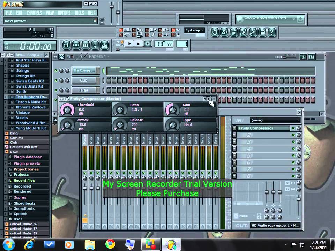This screenshot has height=251, width=335.
Task: Show the browser panel button
Action: pos(95,45)
